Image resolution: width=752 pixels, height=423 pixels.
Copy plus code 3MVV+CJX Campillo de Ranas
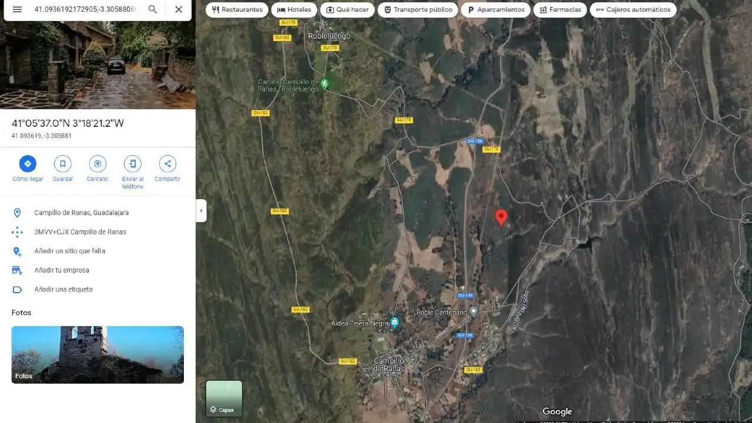click(x=80, y=232)
